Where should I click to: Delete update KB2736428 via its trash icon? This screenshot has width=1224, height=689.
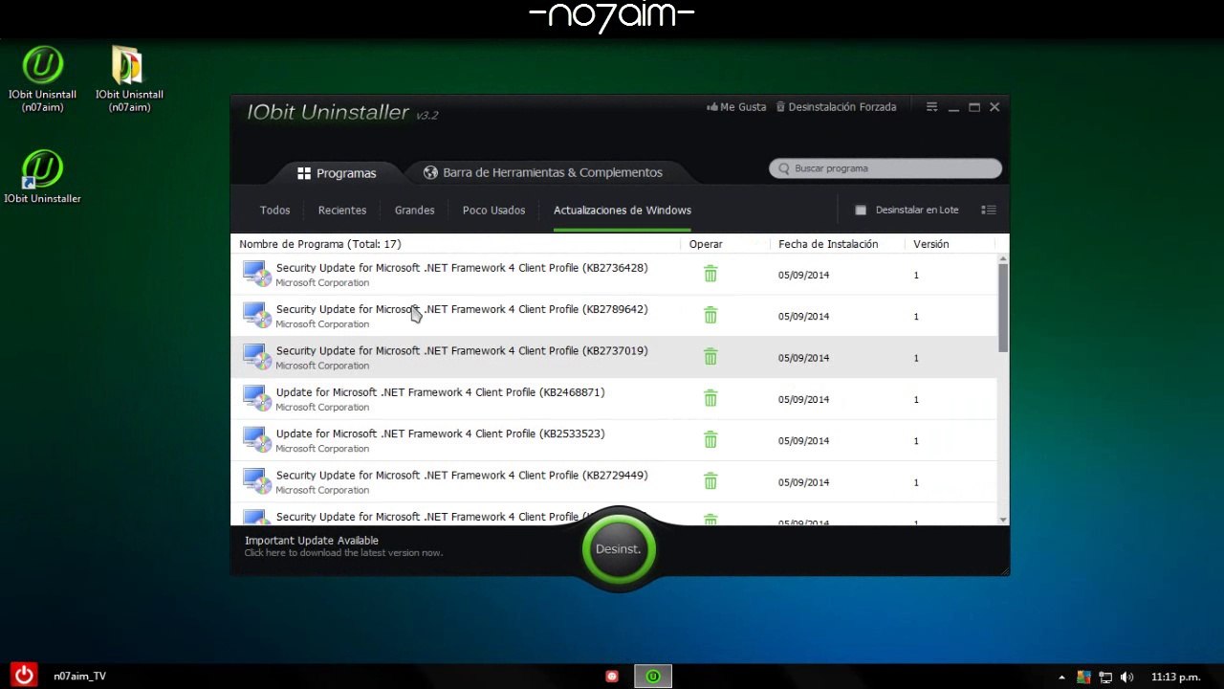pos(710,275)
